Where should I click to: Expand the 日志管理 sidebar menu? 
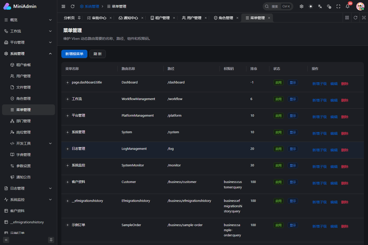[x=28, y=188]
